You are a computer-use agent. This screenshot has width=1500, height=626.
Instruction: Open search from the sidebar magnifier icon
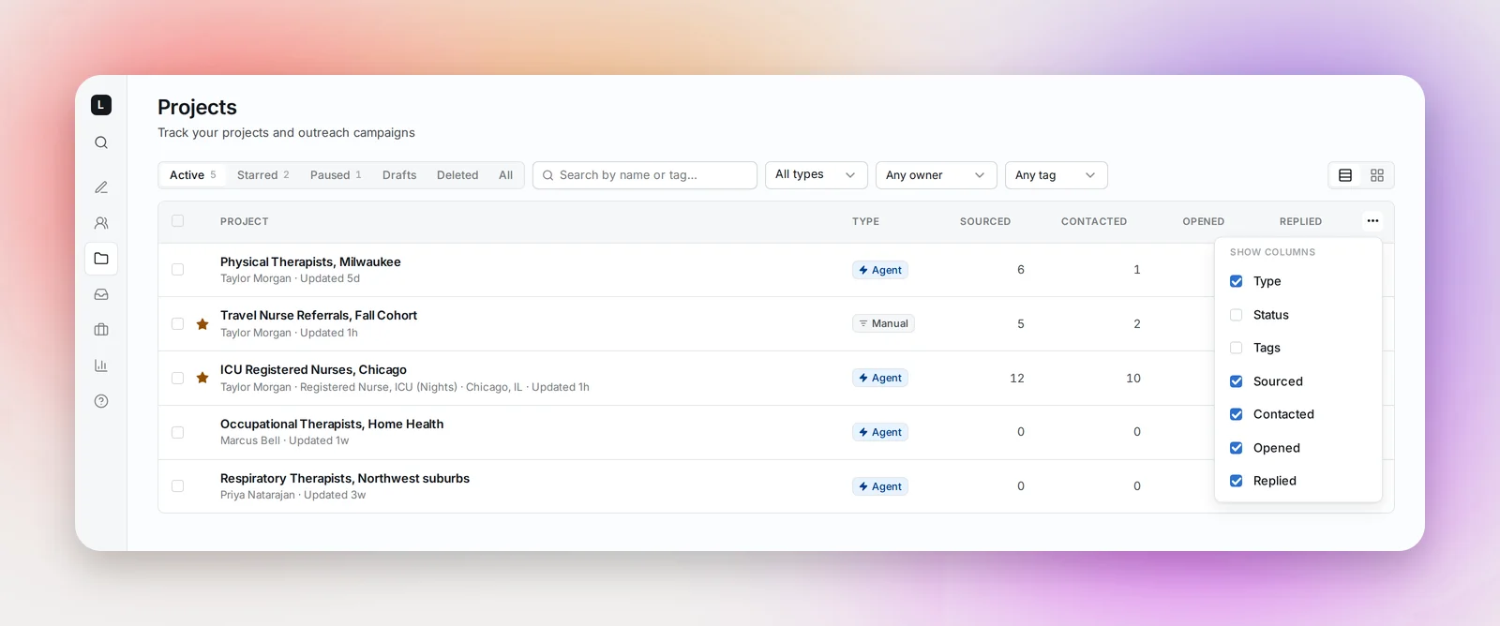pyautogui.click(x=101, y=142)
